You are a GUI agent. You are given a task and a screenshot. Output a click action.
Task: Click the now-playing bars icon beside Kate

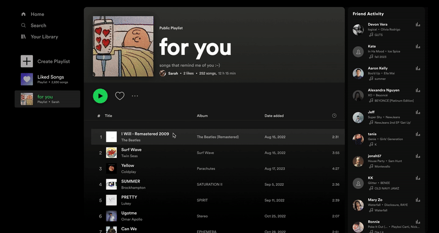click(x=418, y=47)
